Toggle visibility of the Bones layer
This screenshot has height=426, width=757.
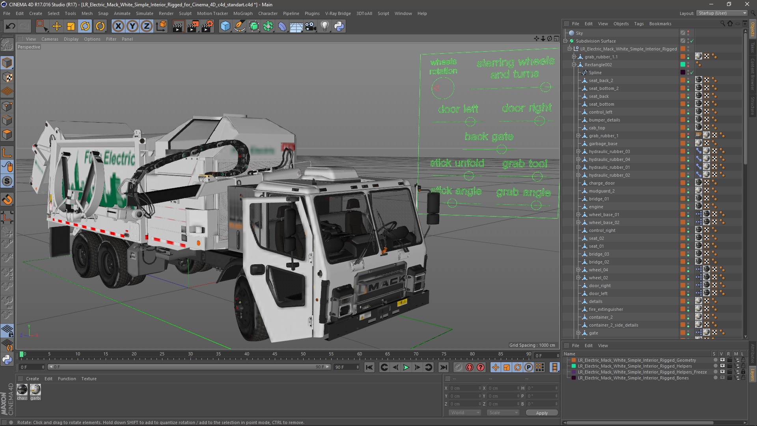[722, 378]
